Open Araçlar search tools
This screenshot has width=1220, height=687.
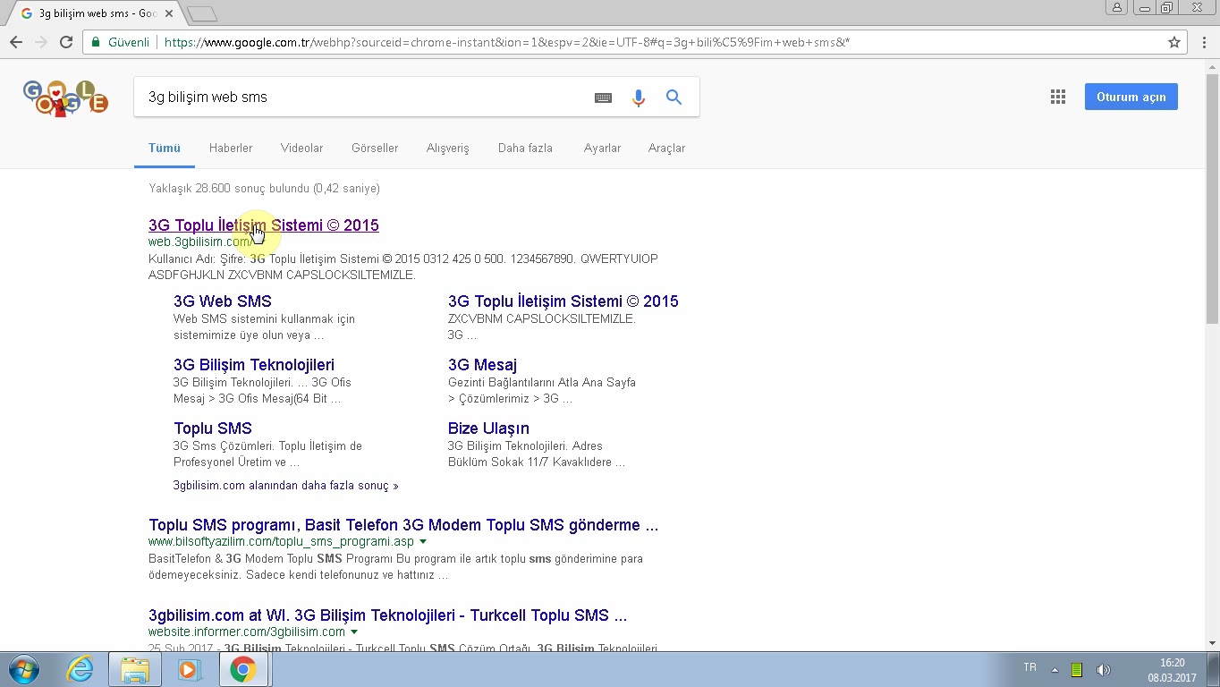tap(666, 148)
